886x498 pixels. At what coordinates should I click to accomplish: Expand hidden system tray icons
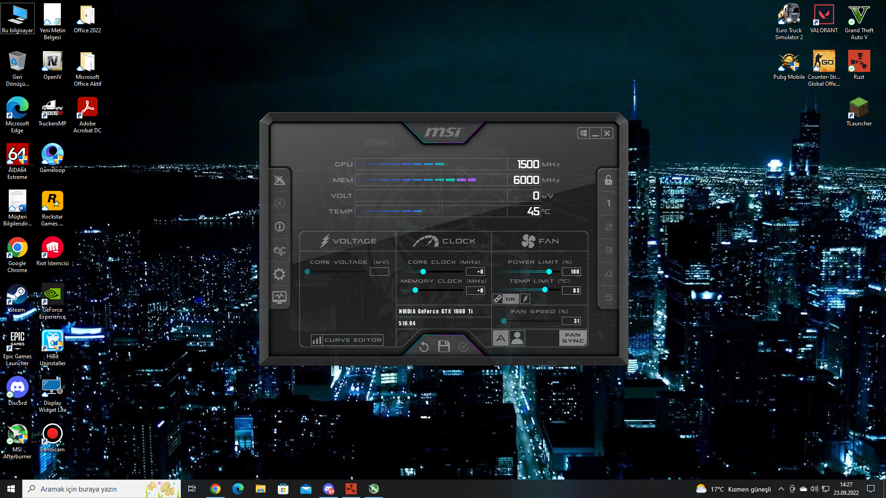(x=781, y=489)
